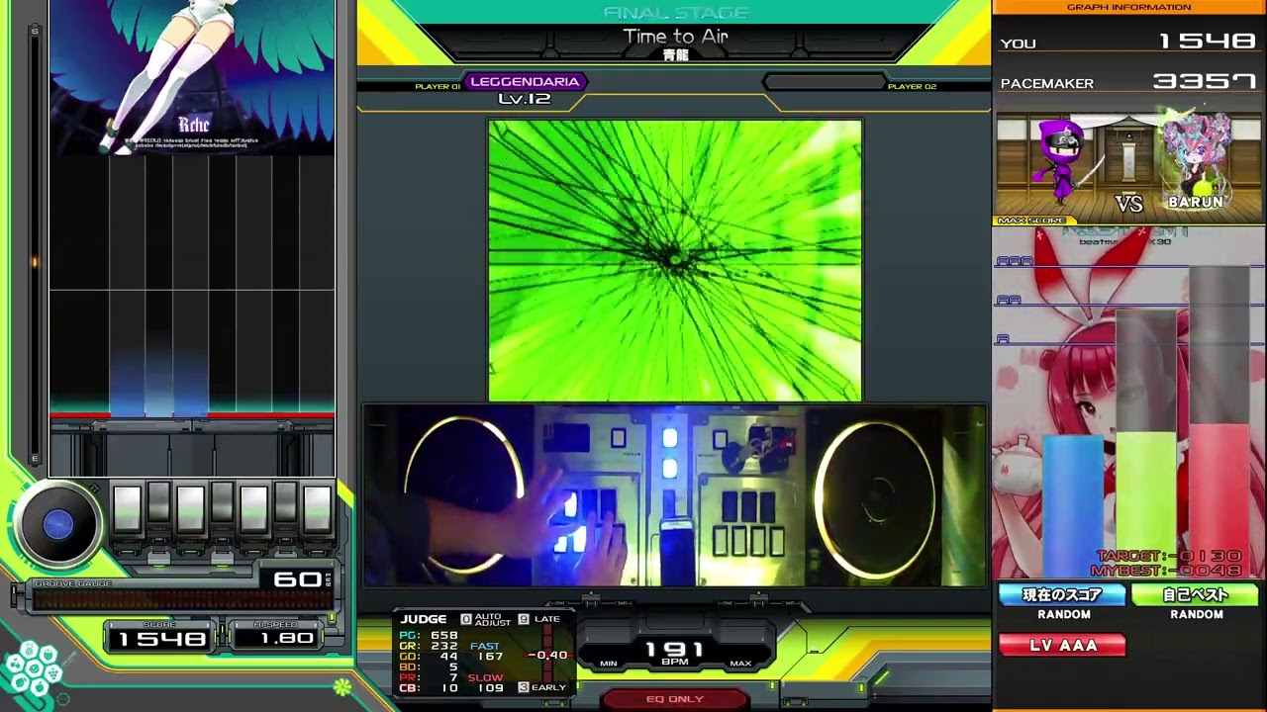
Task: Click the GR 232 judge count
Action: [429, 646]
